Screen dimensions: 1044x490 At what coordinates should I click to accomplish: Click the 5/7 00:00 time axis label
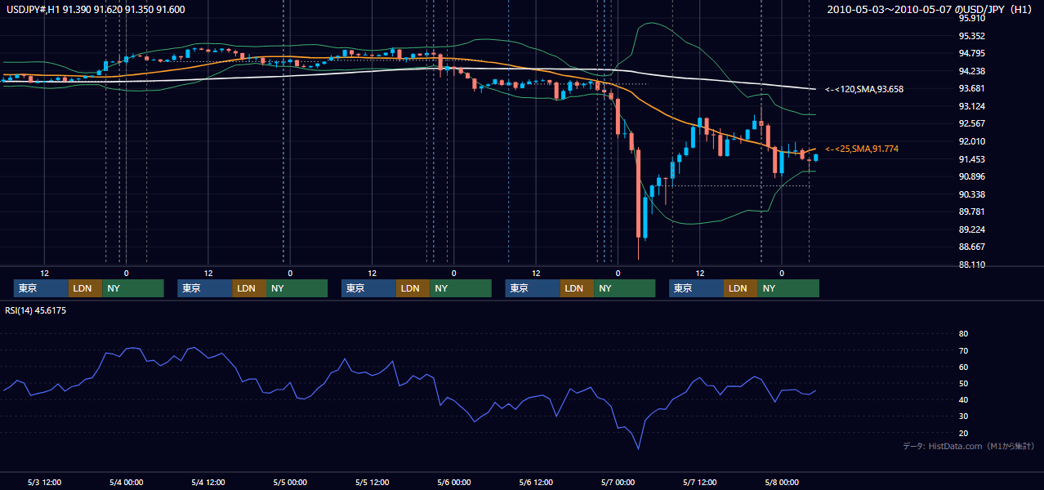[618, 483]
